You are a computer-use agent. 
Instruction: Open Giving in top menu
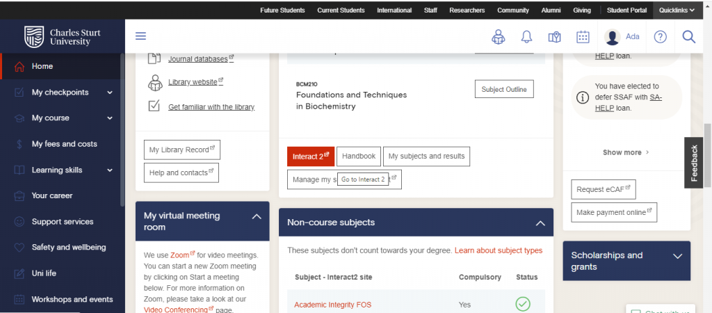pyautogui.click(x=582, y=10)
